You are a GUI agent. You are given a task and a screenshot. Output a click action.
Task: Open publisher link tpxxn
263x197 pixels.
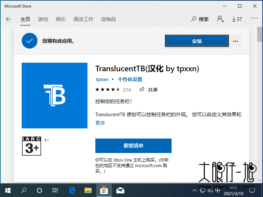click(102, 79)
